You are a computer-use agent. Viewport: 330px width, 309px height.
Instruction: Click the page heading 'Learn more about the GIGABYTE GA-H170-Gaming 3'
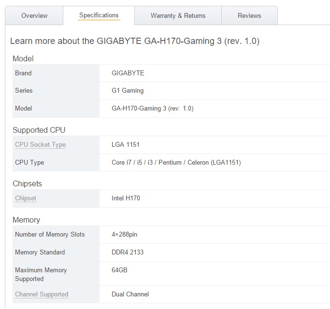[135, 41]
